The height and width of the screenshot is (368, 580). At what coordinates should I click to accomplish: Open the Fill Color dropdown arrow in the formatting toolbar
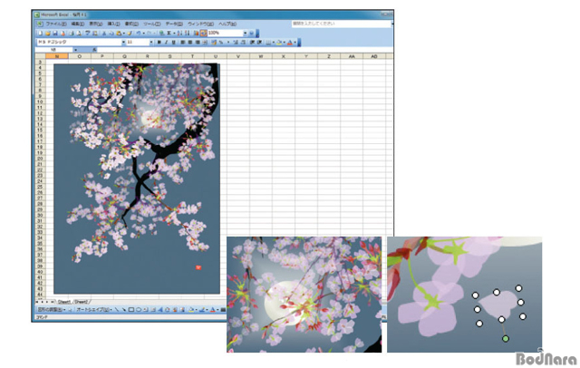click(x=284, y=43)
